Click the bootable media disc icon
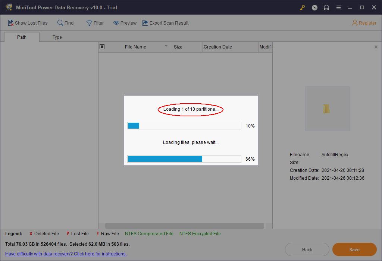Image resolution: width=382 pixels, height=261 pixels. [x=314, y=7]
